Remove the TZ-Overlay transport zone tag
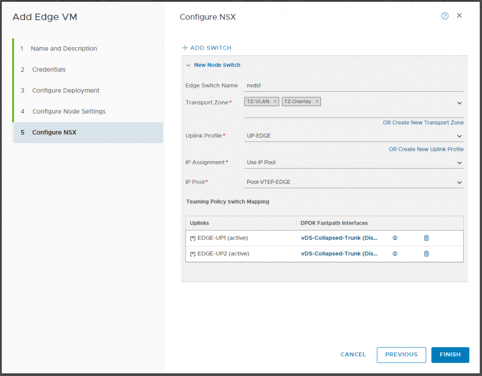The width and height of the screenshot is (482, 376). coord(317,101)
